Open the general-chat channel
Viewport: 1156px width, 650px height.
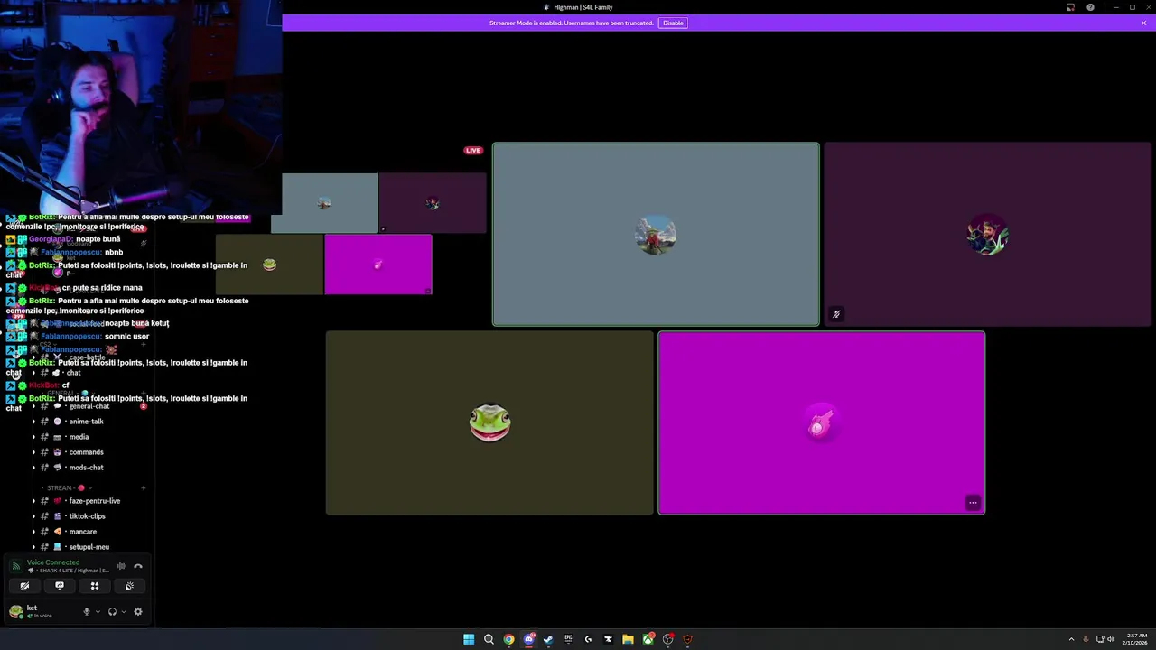(x=89, y=406)
